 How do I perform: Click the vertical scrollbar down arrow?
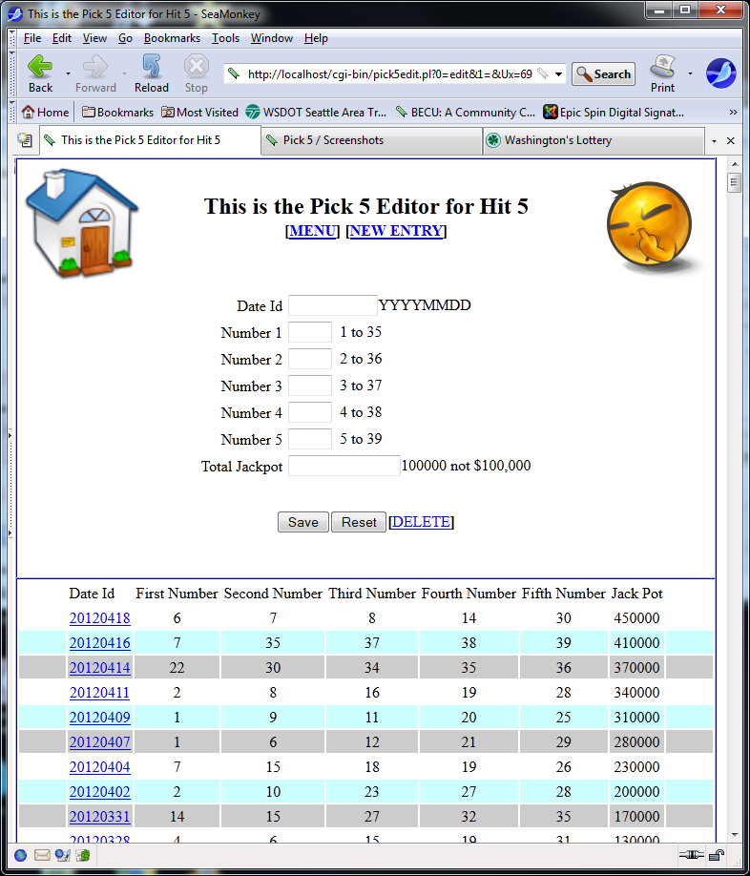point(735,835)
